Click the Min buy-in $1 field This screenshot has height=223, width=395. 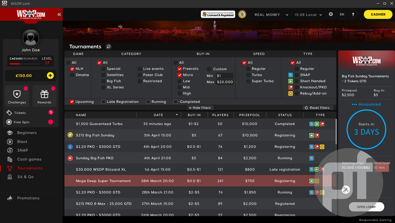224,75
